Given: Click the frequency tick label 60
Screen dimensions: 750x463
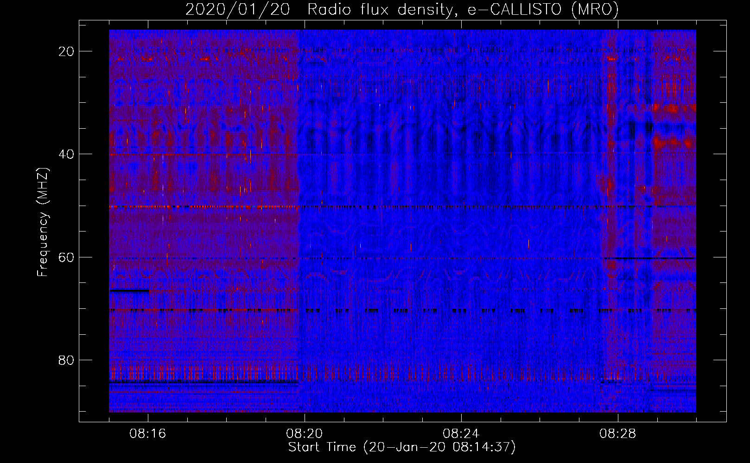Looking at the screenshot, I should [66, 257].
